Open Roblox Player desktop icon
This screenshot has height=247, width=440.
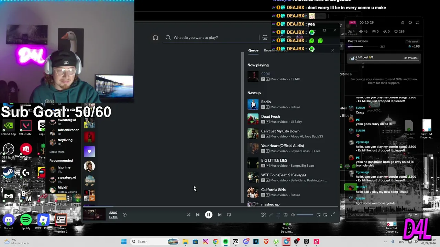click(43, 222)
